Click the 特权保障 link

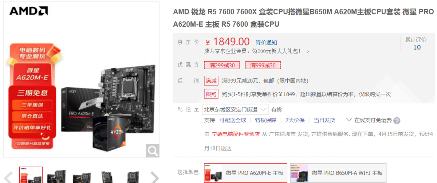(x=266, y=120)
